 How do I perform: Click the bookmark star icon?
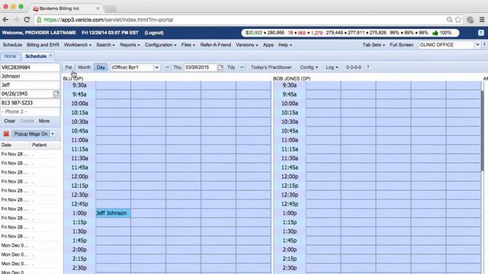click(x=458, y=20)
